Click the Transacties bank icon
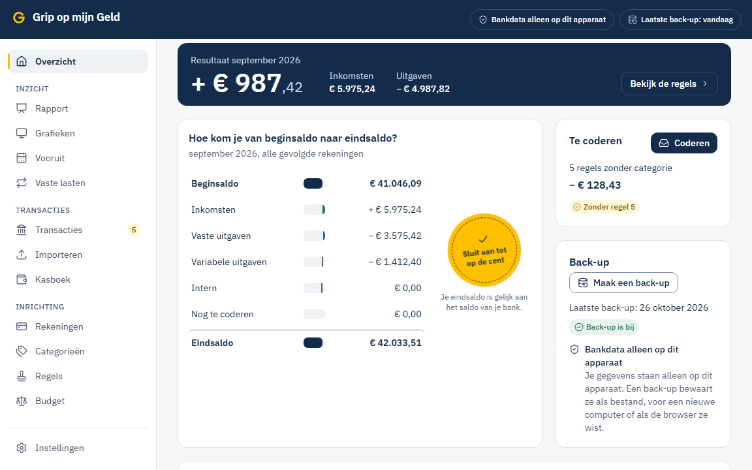The width and height of the screenshot is (752, 470). 22,230
